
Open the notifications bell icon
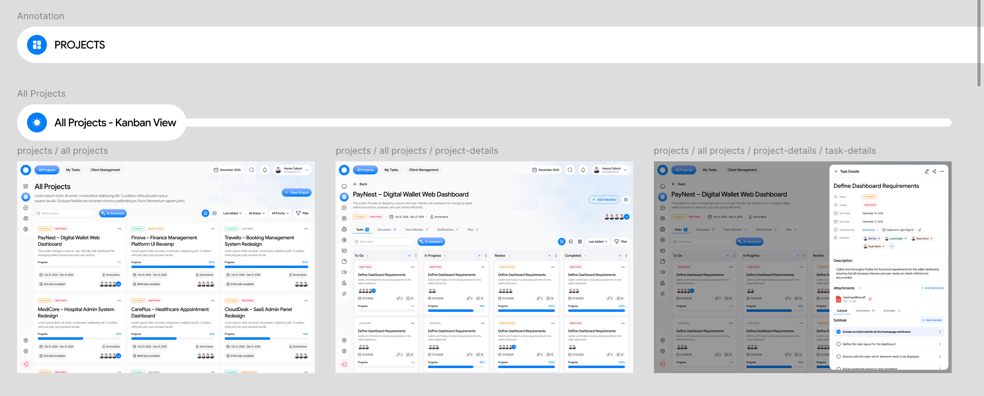[264, 170]
